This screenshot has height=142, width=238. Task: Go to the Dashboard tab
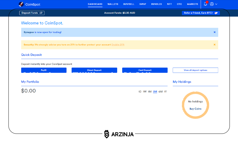(95, 4)
